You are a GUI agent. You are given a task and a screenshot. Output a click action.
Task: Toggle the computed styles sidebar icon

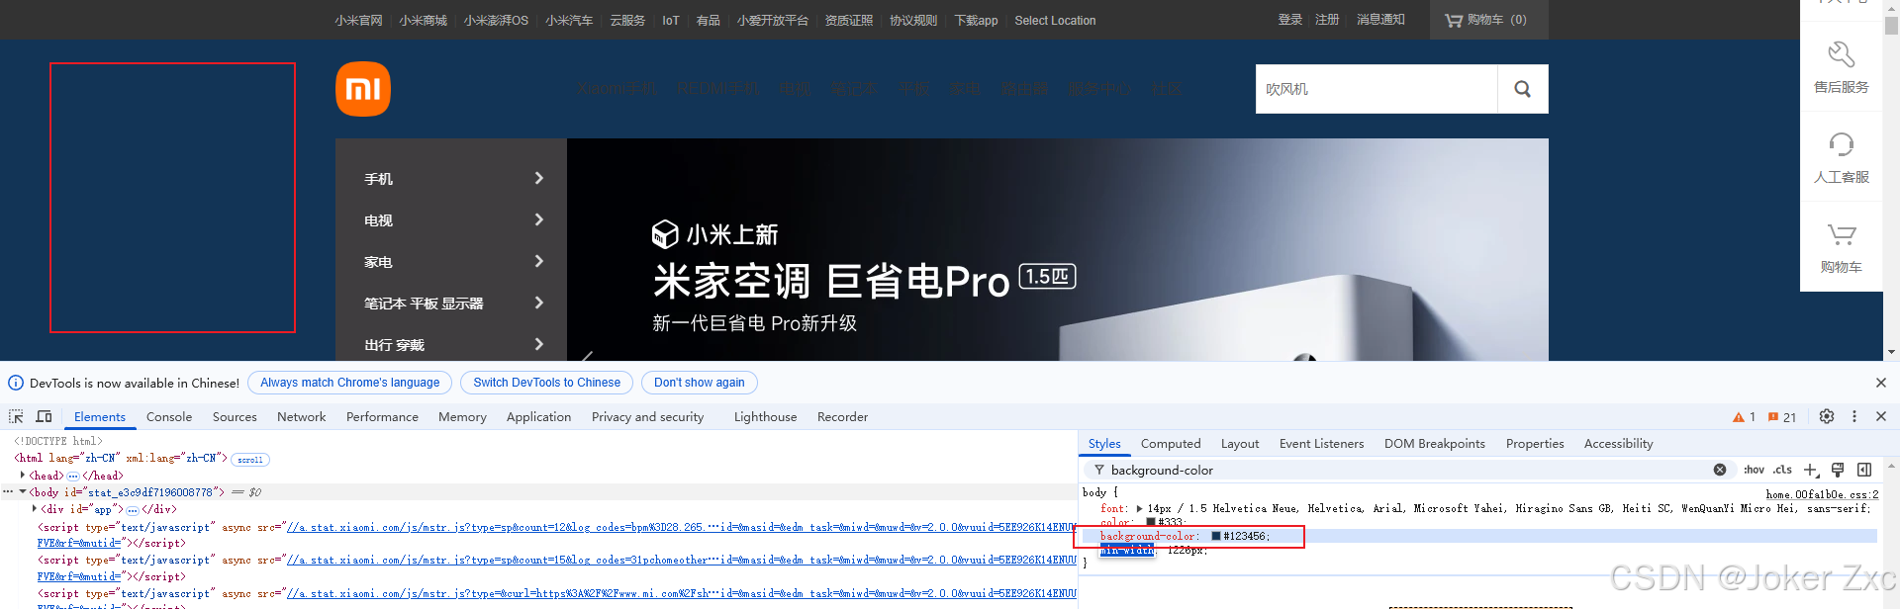tap(1864, 470)
